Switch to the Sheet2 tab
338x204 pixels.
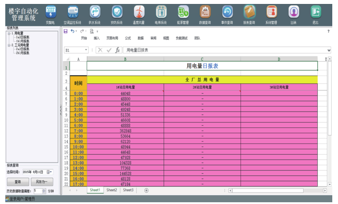(x=111, y=190)
